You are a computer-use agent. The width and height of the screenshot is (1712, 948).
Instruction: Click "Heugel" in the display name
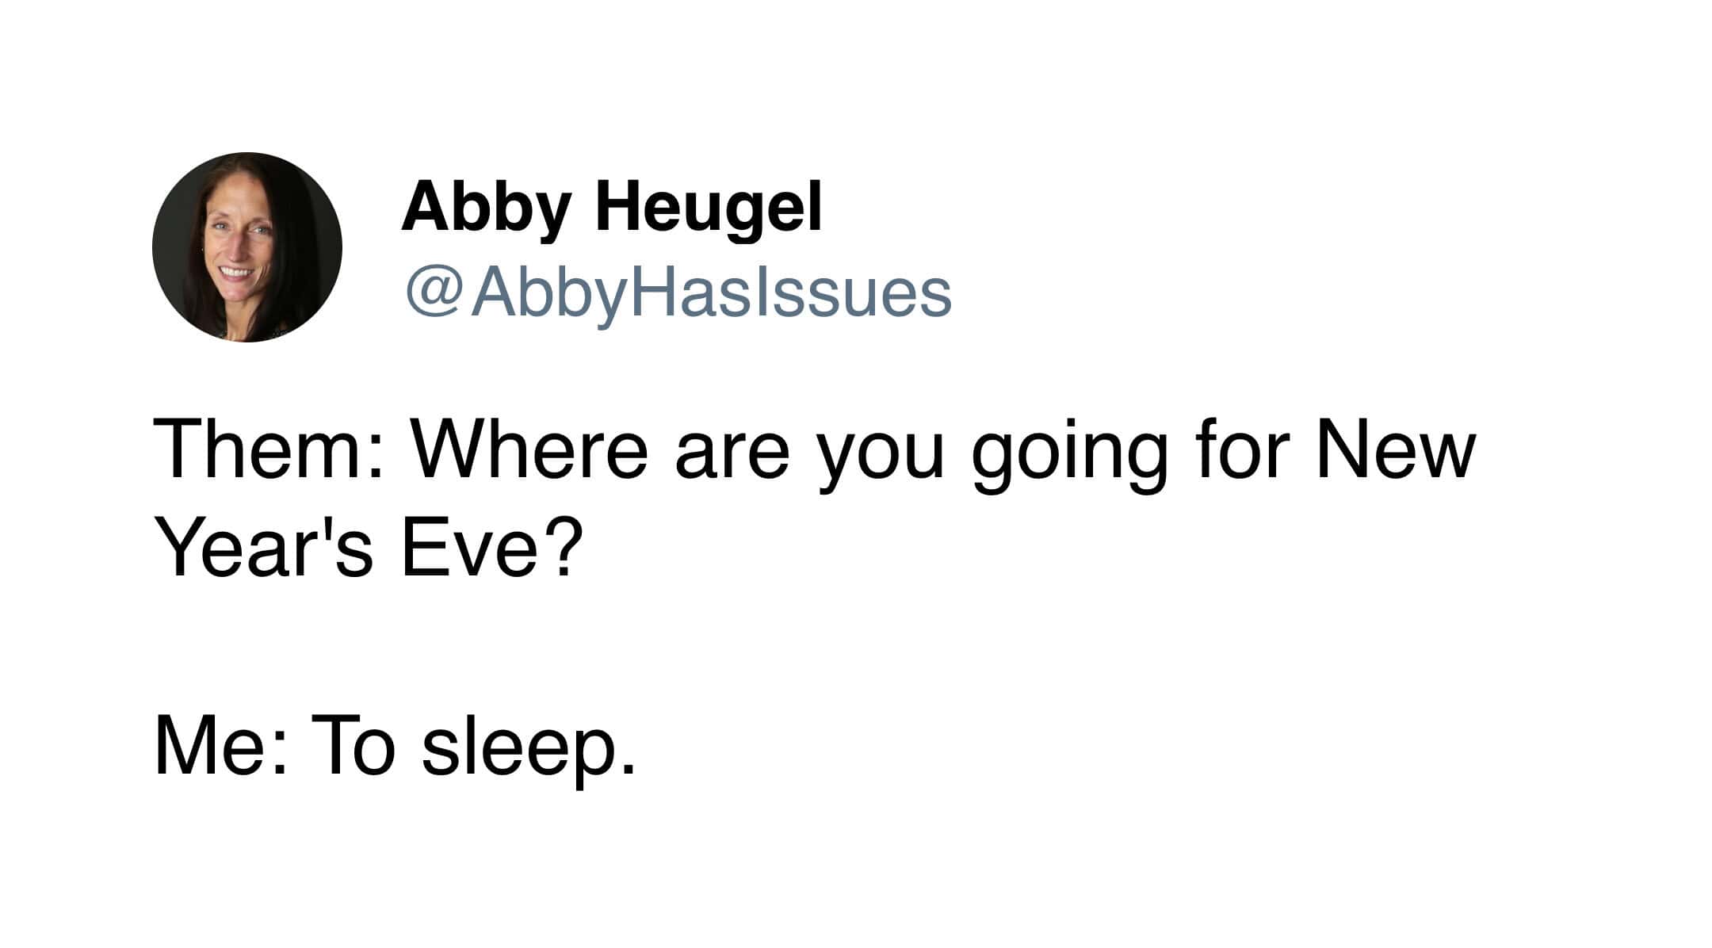point(709,207)
